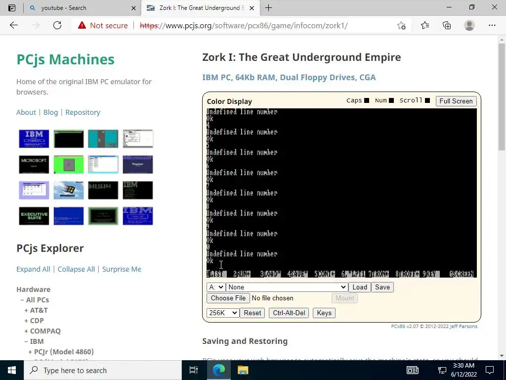Expand the PCjr (Model 4860) node
Image resolution: width=506 pixels, height=380 pixels.
pyautogui.click(x=61, y=352)
